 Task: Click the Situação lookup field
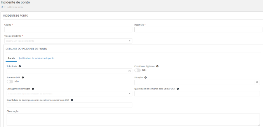coord(195,82)
